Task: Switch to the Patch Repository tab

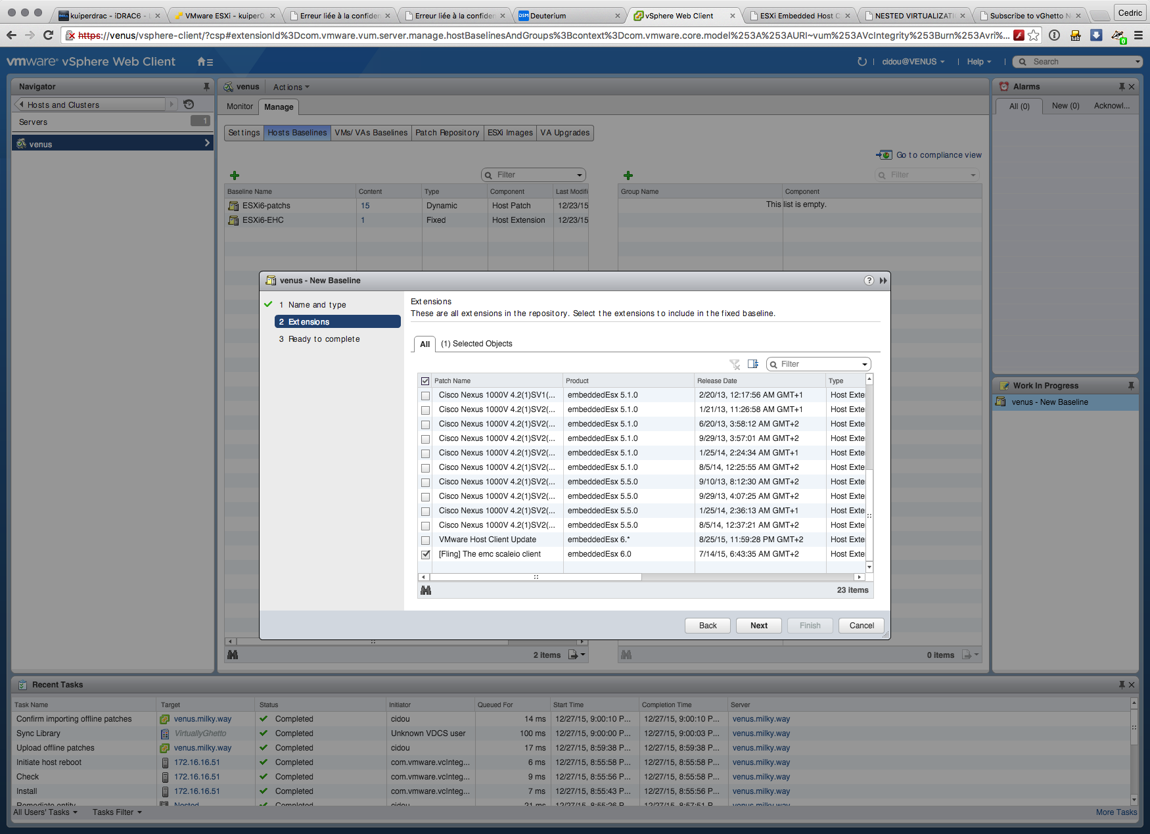Action: (x=447, y=133)
